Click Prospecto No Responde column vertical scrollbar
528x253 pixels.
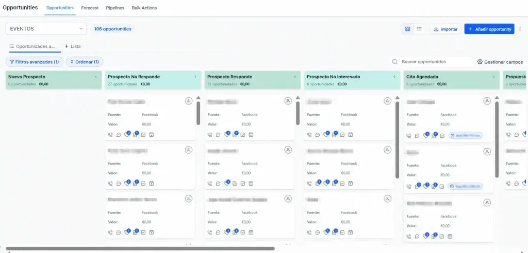[199, 113]
